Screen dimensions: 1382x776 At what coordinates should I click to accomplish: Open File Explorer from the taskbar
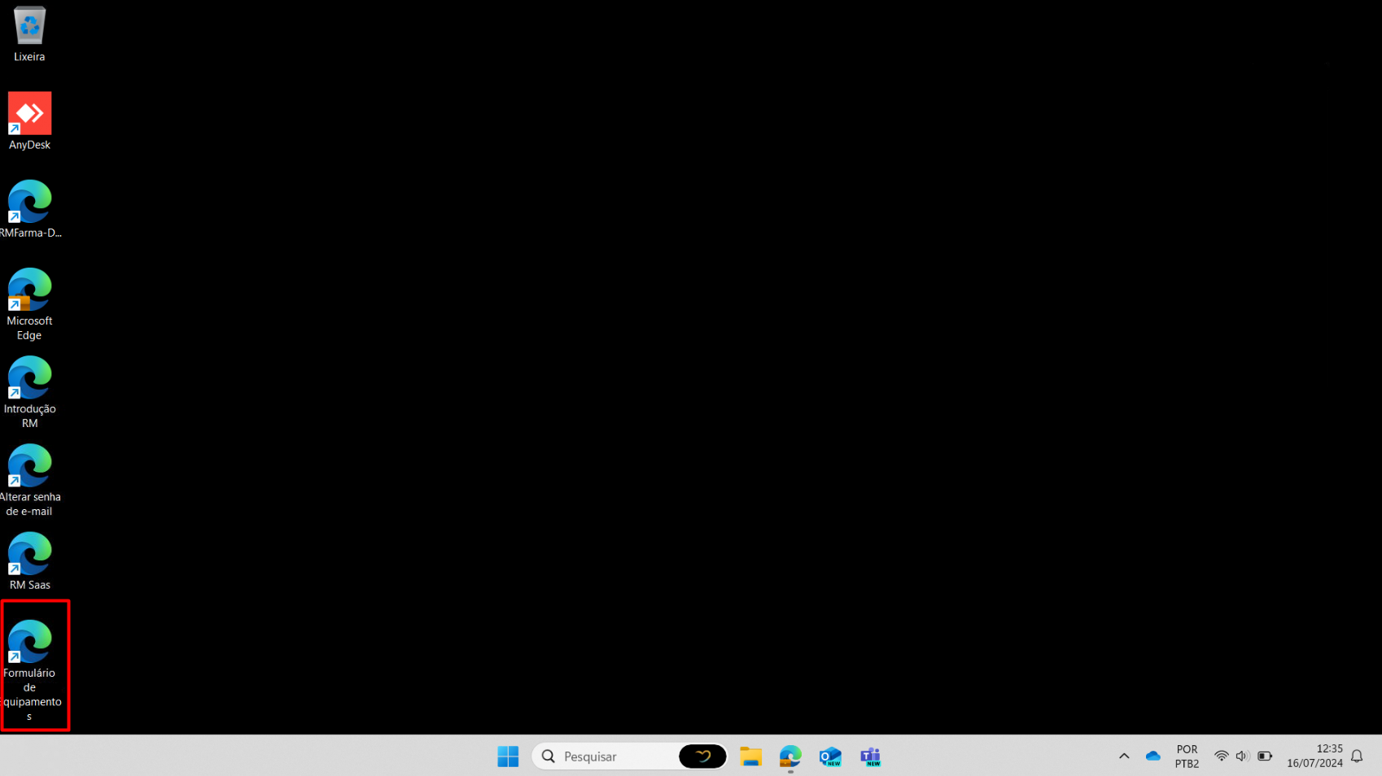click(750, 756)
